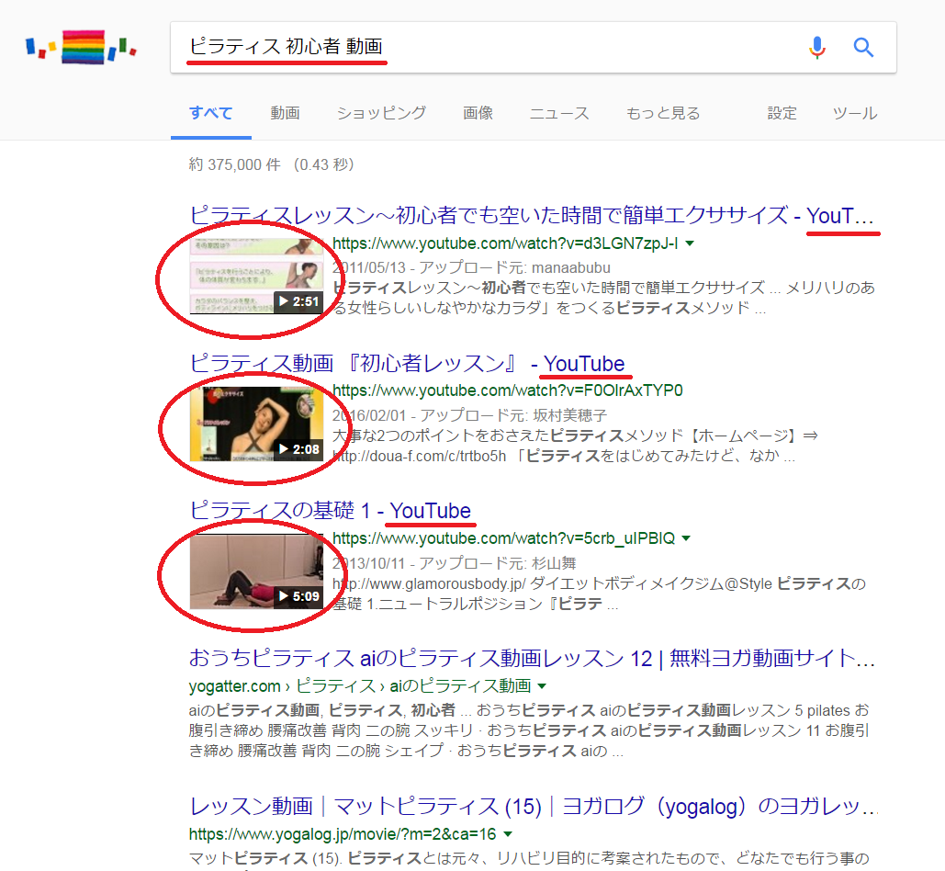
Task: Switch to the ショッピング tab
Action: pyautogui.click(x=381, y=113)
